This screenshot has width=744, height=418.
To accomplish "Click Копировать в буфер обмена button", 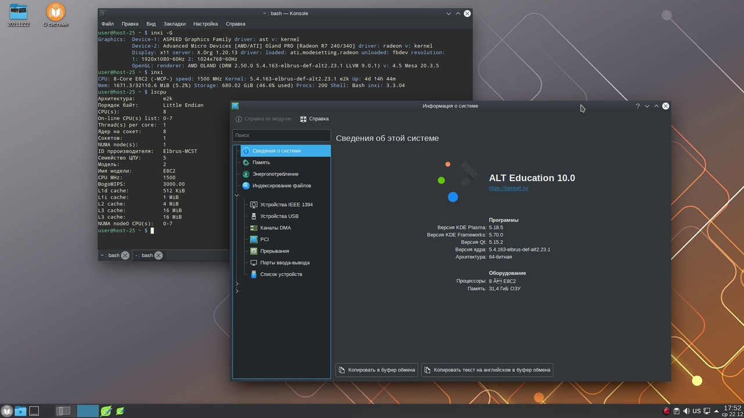I will coord(377,370).
